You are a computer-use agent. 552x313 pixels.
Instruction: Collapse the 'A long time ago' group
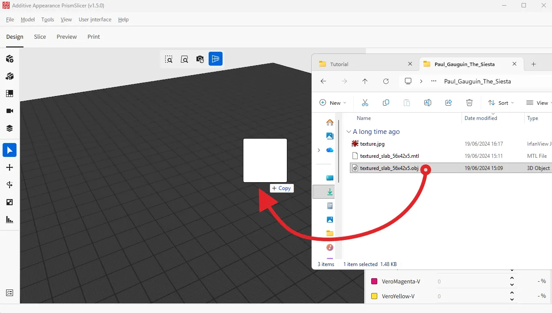[x=349, y=131]
